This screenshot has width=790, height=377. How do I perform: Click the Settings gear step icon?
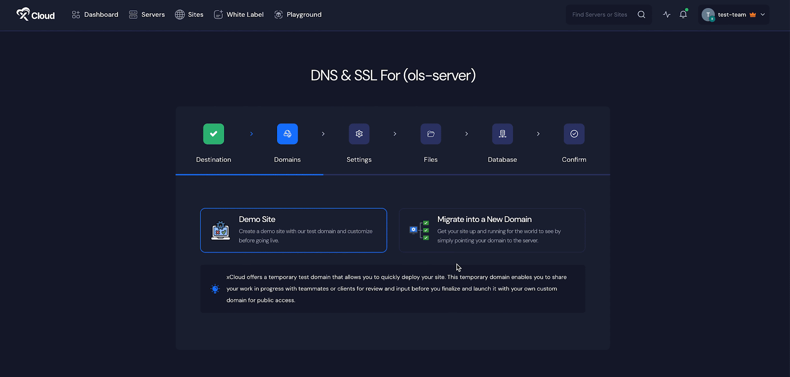[x=359, y=134]
